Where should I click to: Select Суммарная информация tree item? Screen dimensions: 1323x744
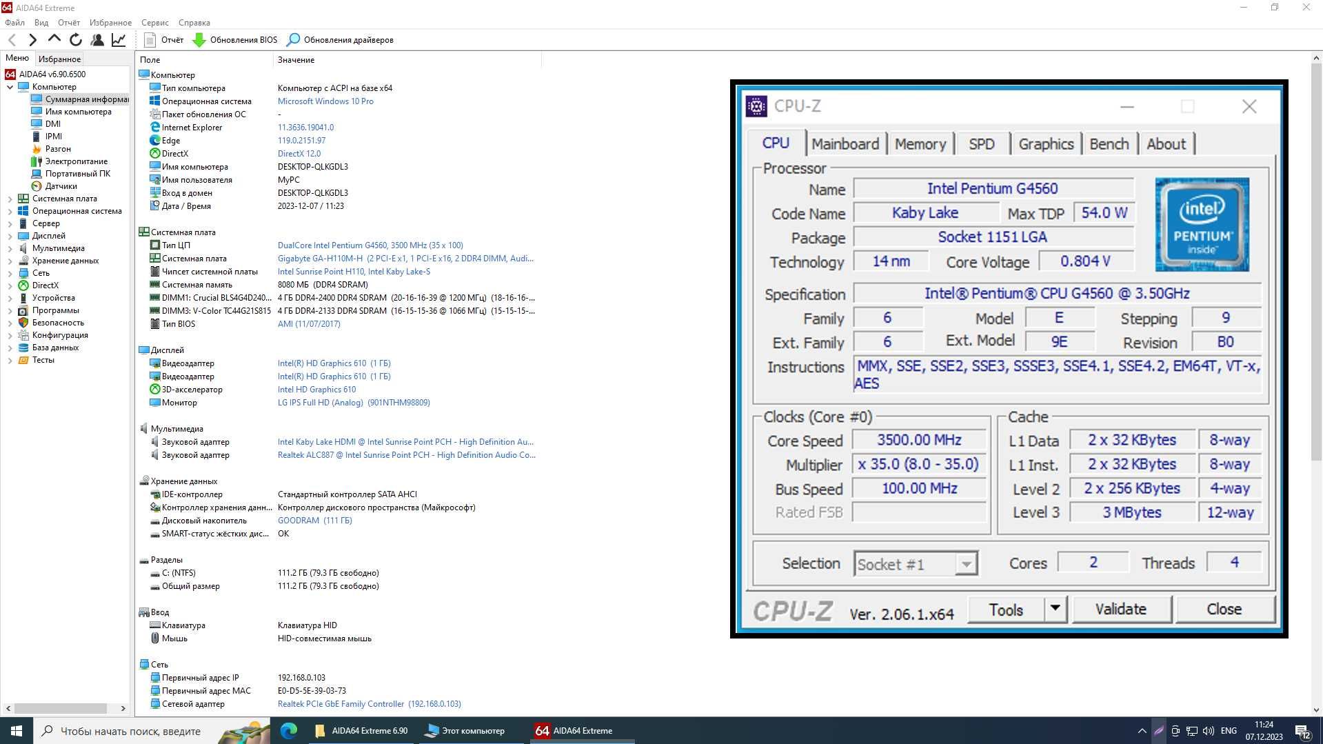(86, 99)
